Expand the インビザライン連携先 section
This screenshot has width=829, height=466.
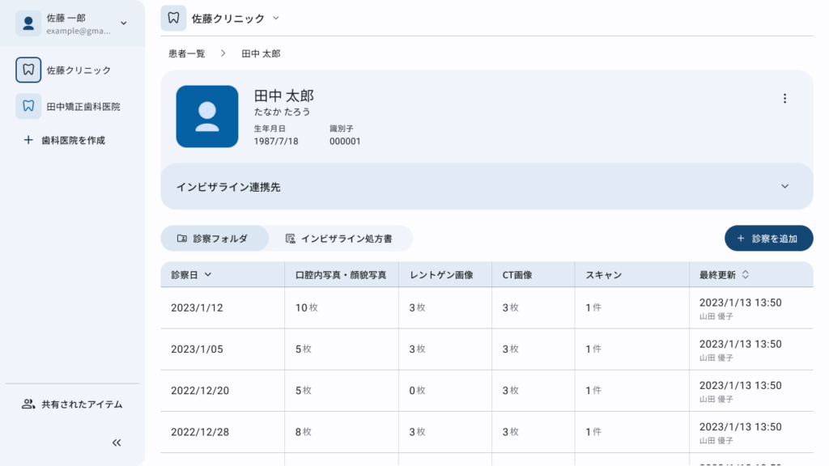(784, 186)
